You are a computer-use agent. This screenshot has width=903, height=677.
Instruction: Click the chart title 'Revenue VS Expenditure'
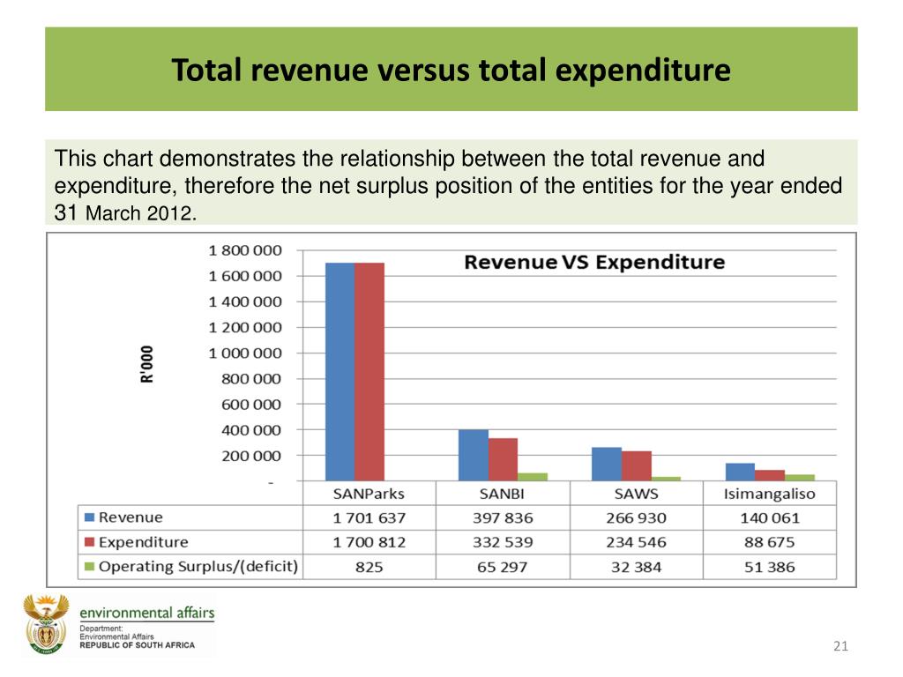(594, 263)
